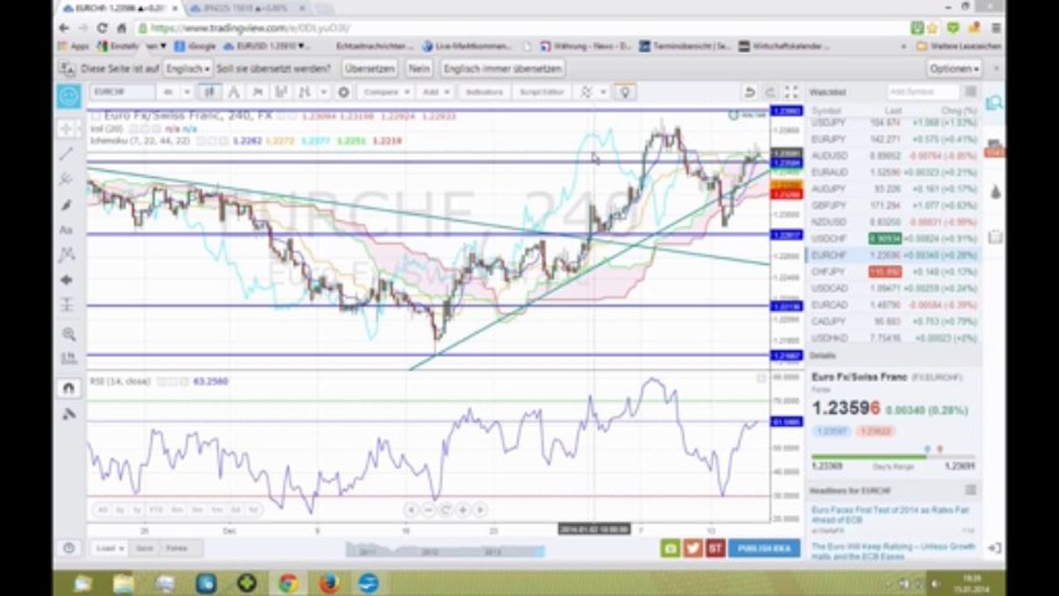Click the EURCHF symbol input field
The height and width of the screenshot is (596, 1059).
(123, 92)
